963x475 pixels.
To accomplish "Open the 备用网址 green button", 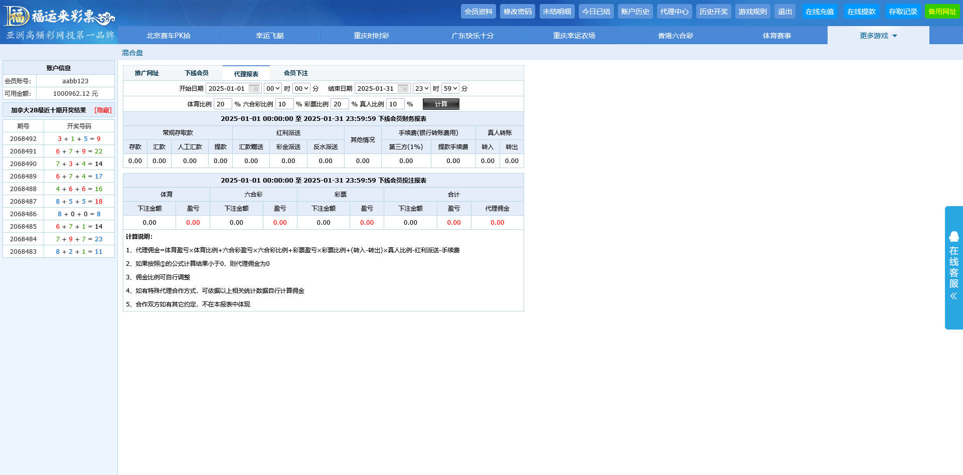I will coord(942,12).
